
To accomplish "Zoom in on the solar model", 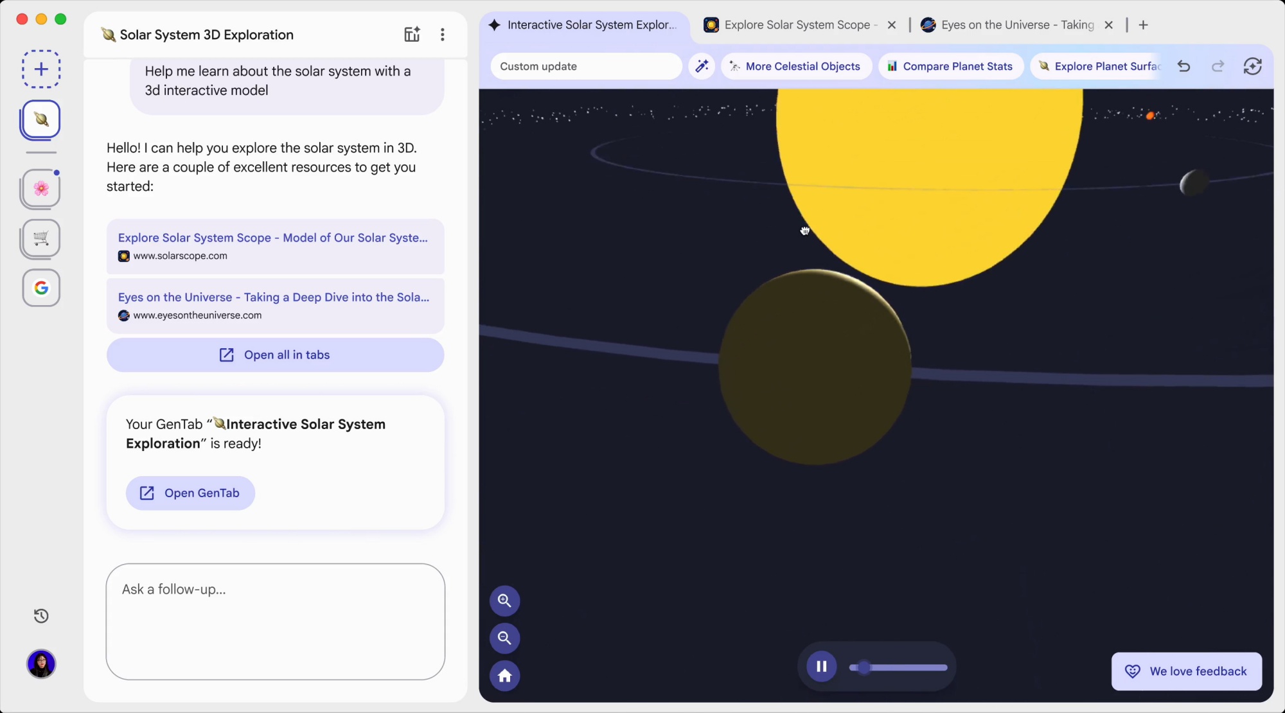I will click(x=504, y=601).
